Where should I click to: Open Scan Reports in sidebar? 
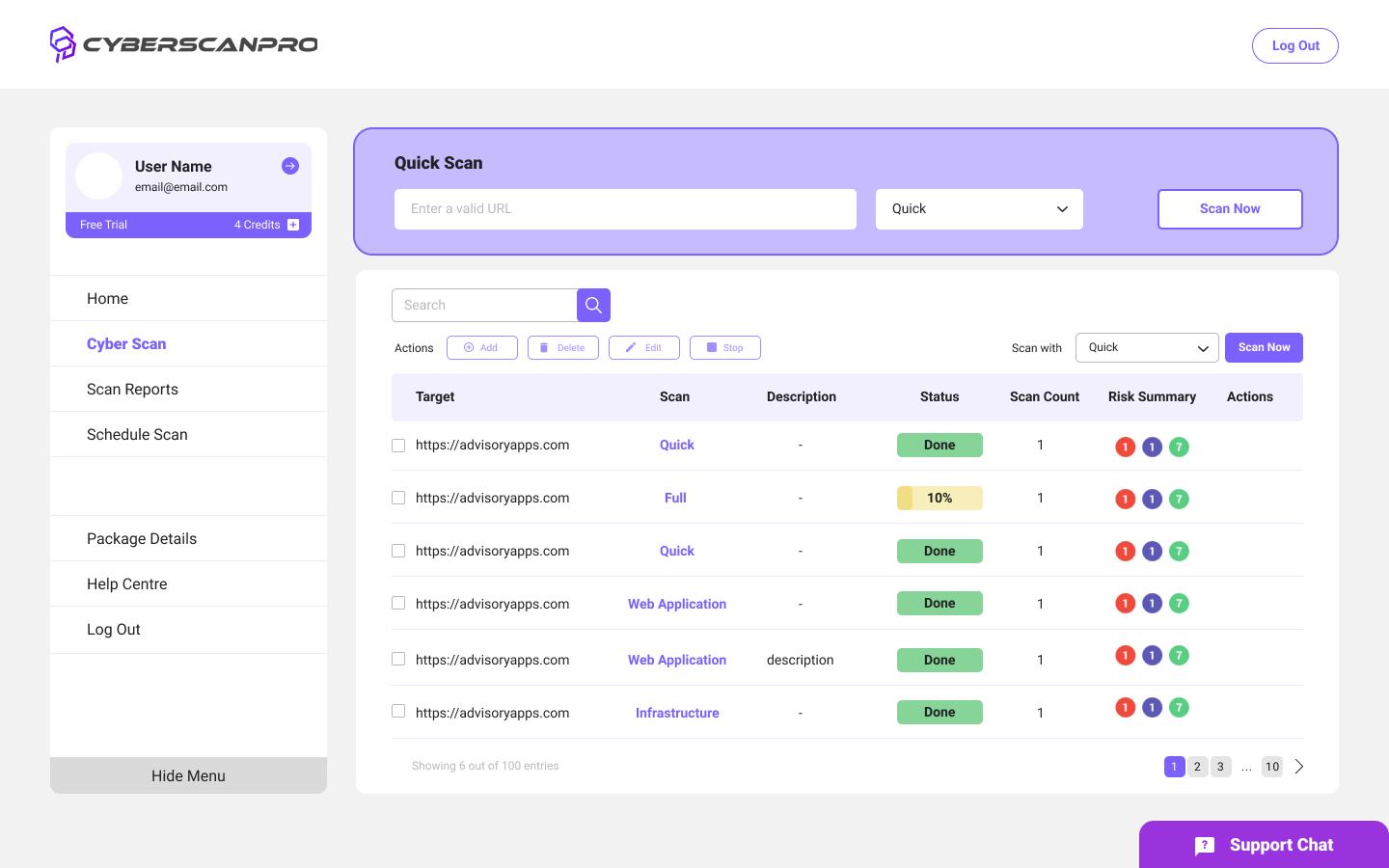[x=188, y=390]
